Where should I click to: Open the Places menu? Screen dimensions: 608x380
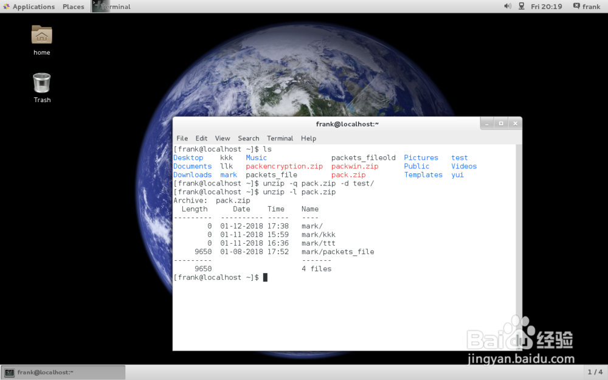pos(74,7)
